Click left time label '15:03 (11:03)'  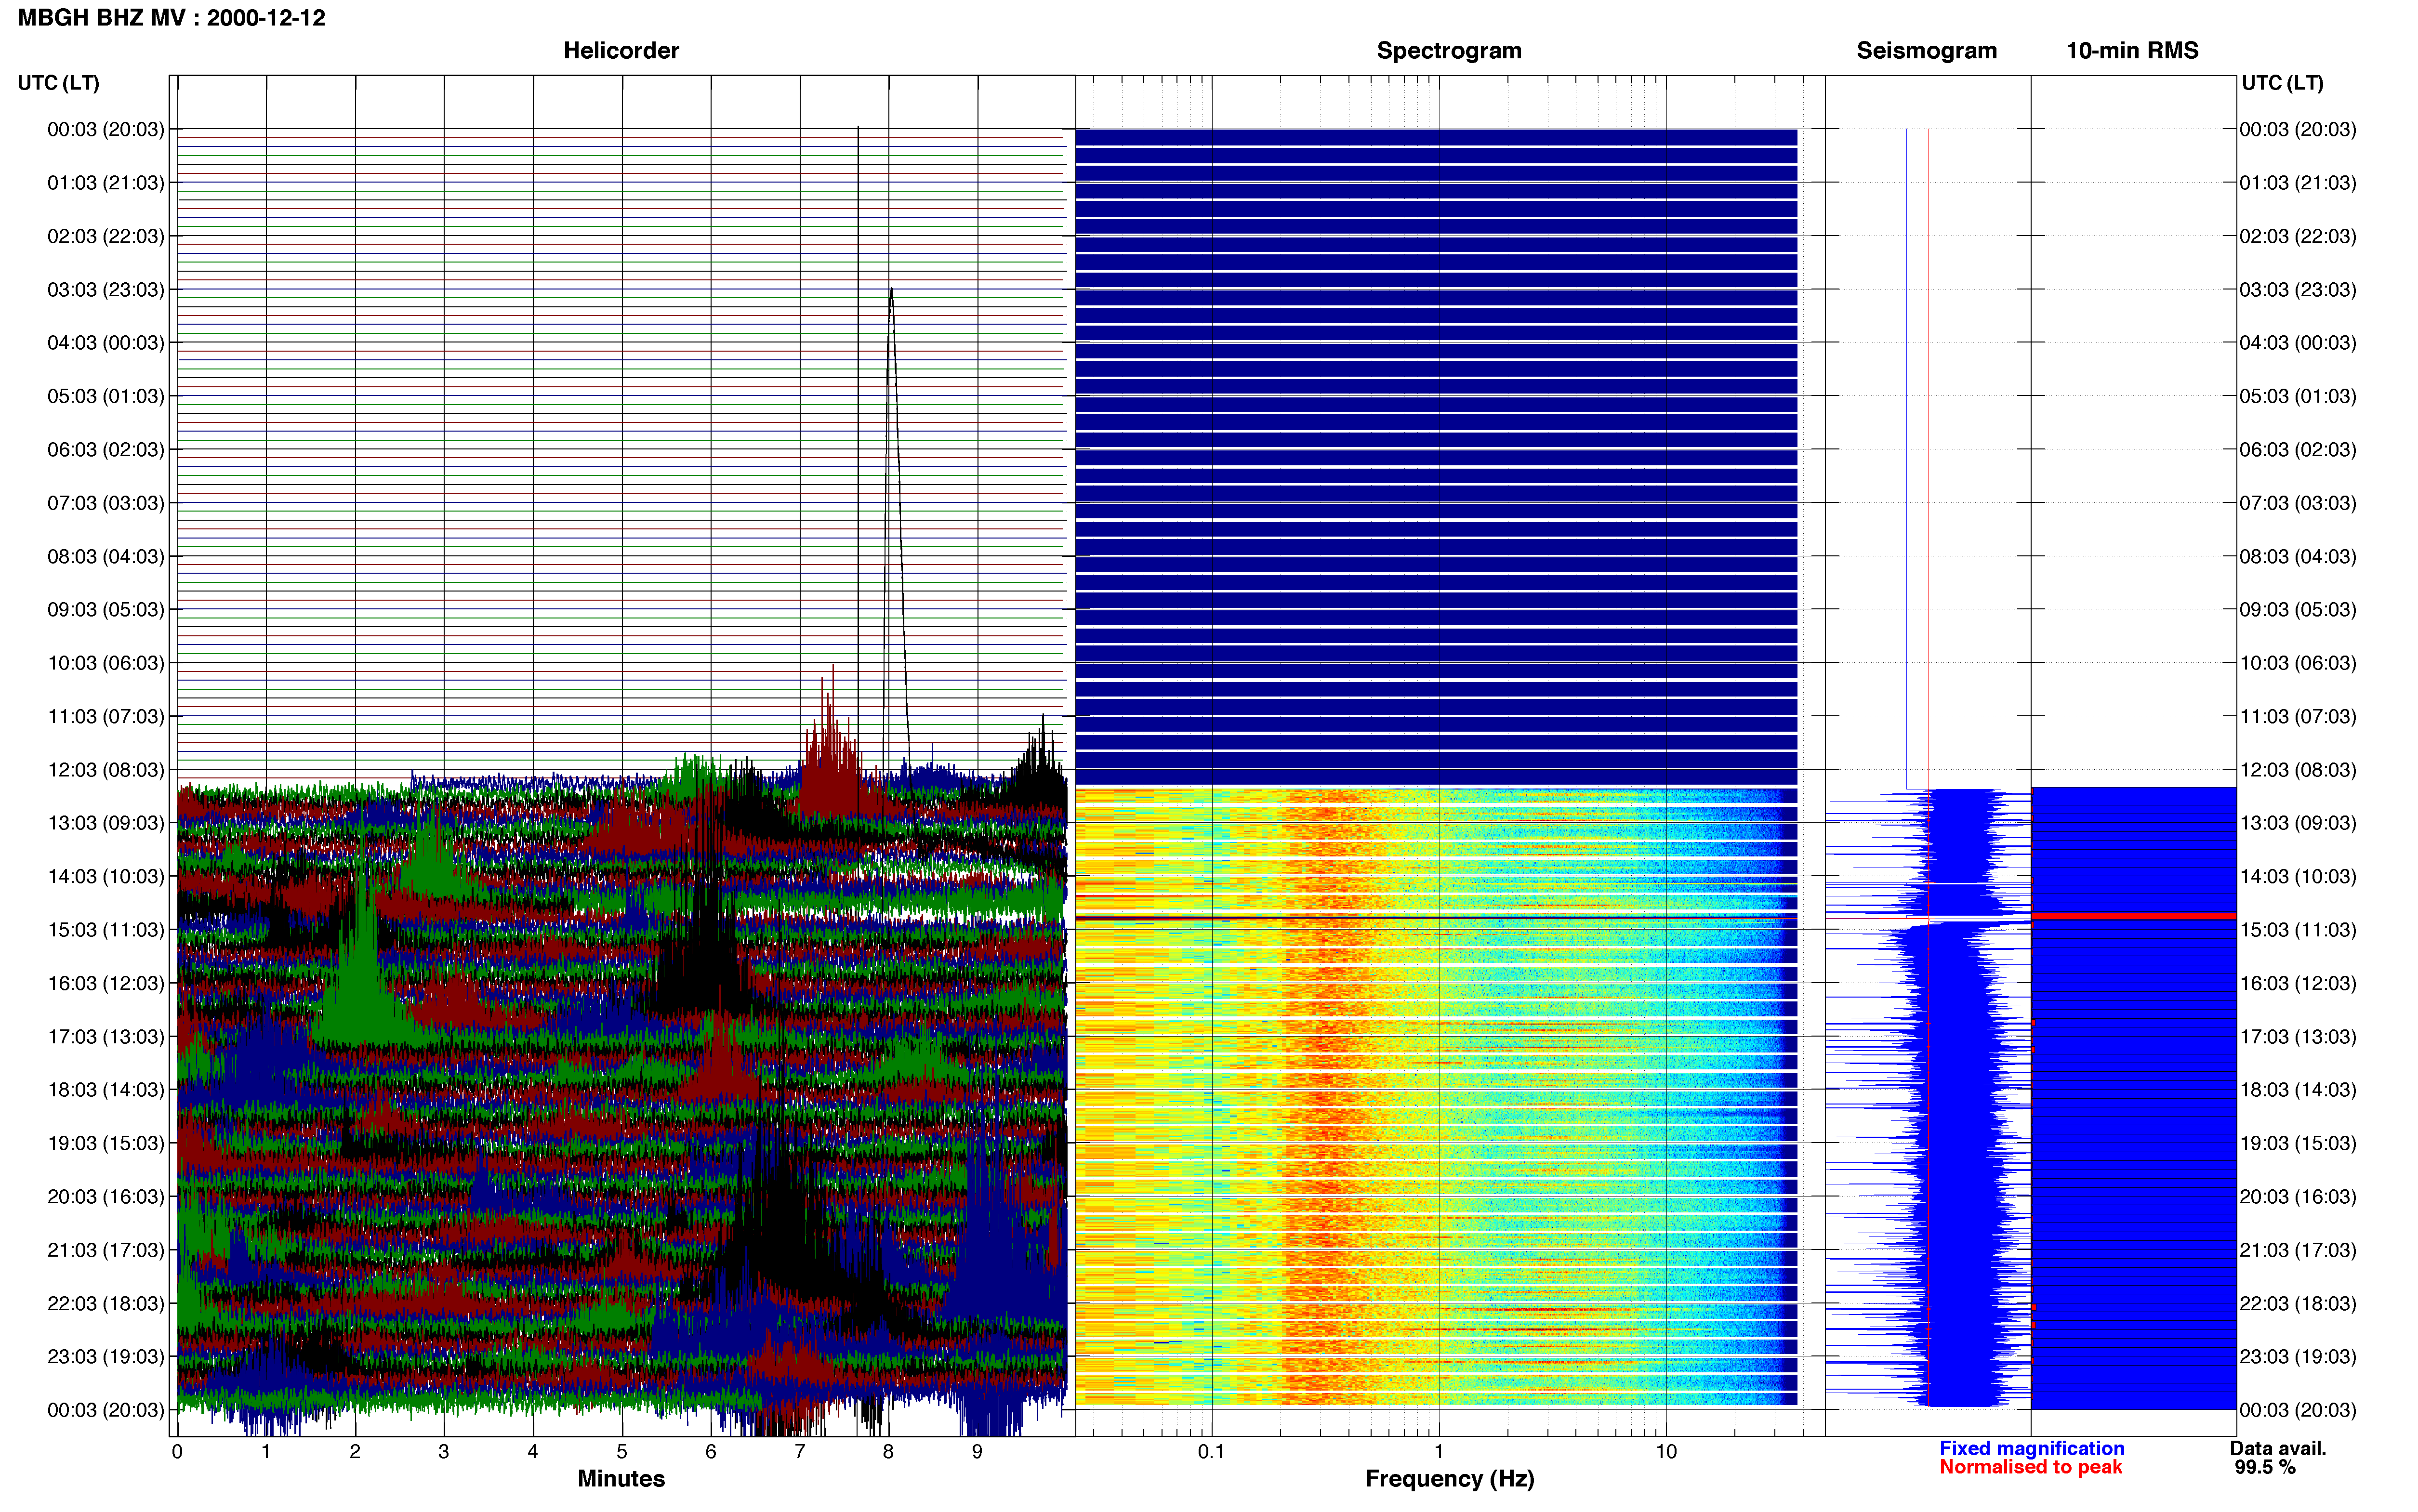106,930
